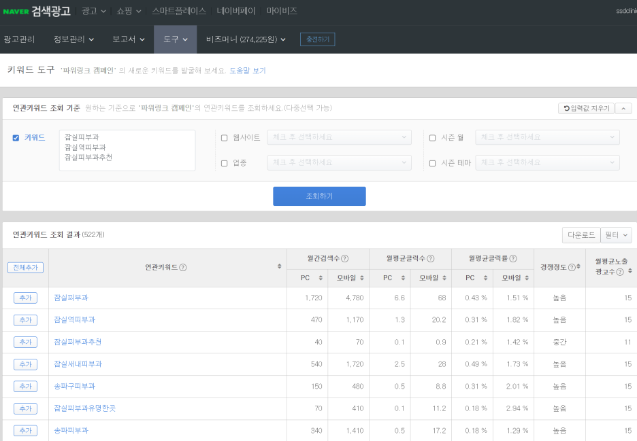Sort by monthly PC search count column

(321, 278)
